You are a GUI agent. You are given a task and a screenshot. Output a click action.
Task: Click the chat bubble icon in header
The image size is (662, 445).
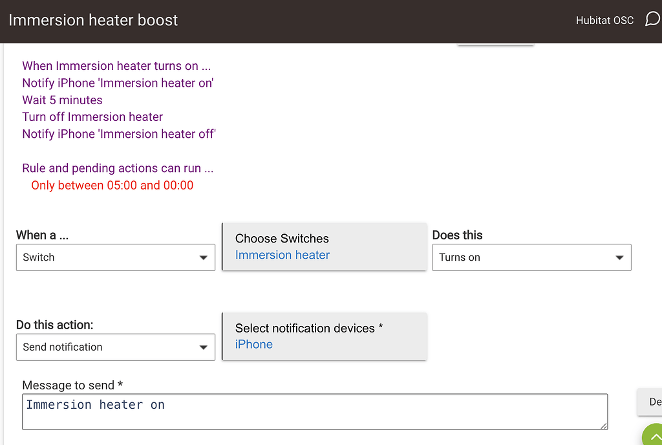(653, 19)
